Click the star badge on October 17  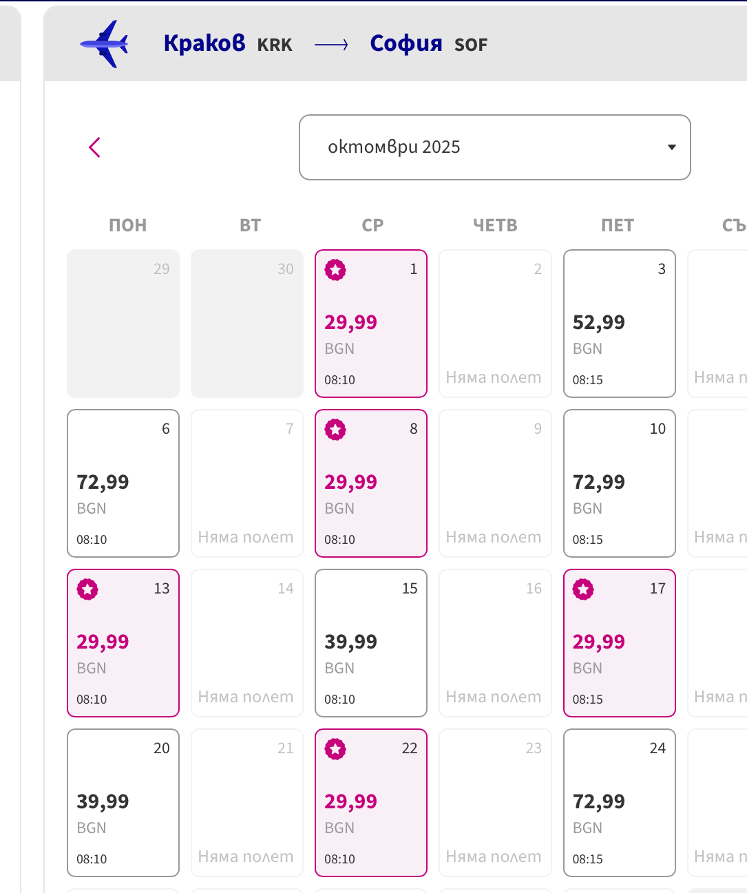point(583,589)
